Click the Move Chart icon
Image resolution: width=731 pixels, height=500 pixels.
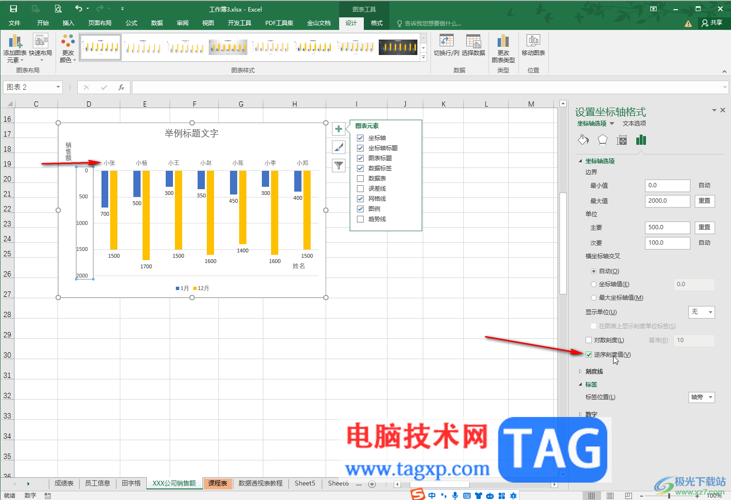point(533,46)
